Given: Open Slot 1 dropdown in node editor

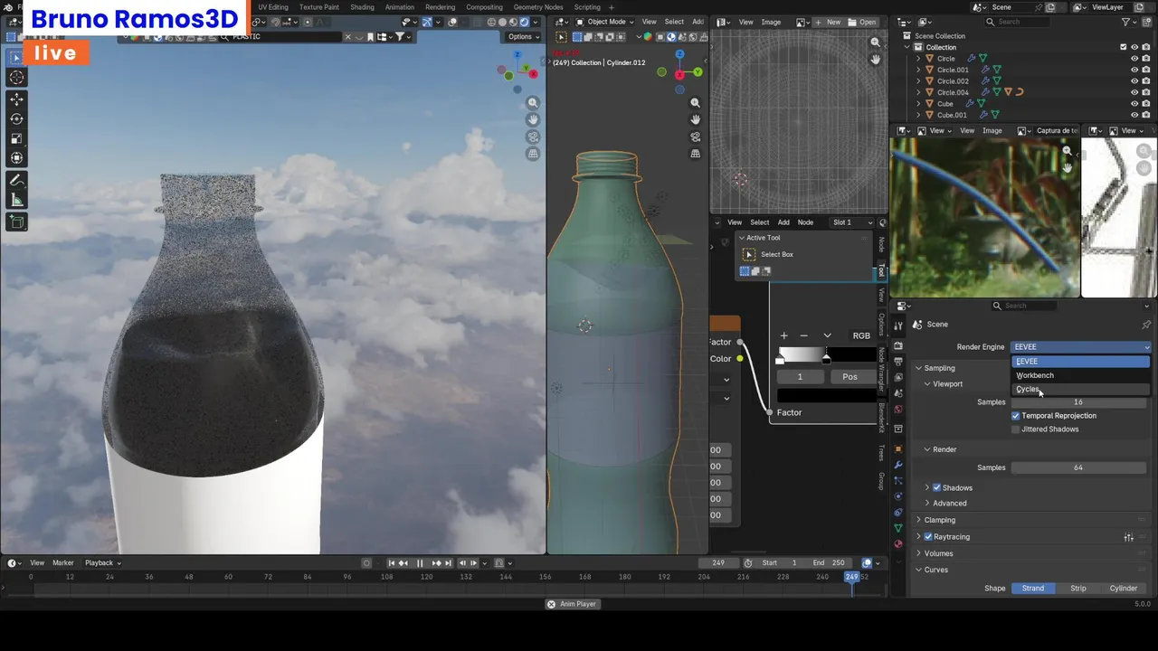Looking at the screenshot, I should 851,222.
